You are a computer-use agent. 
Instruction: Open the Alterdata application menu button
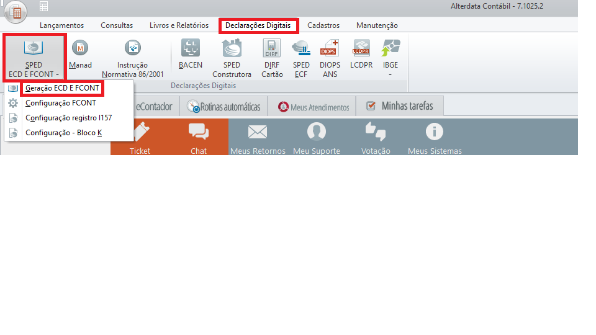coord(15,11)
